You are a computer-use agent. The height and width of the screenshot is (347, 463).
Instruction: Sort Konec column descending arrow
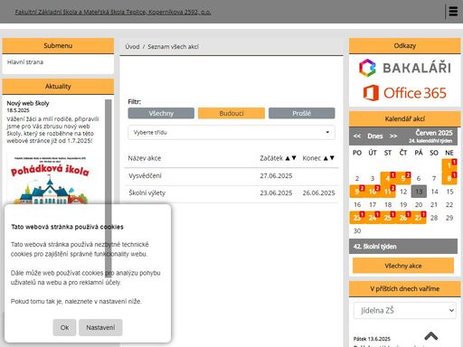332,158
